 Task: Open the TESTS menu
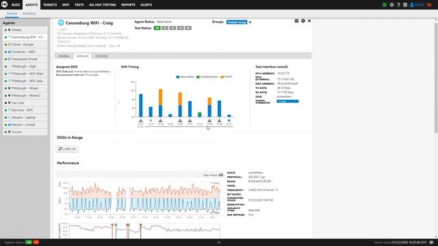[x=79, y=5]
